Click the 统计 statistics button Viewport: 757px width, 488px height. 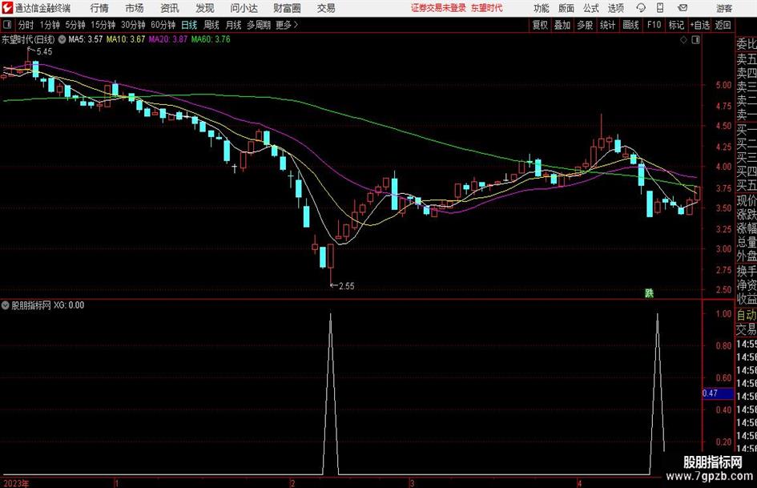coord(607,25)
